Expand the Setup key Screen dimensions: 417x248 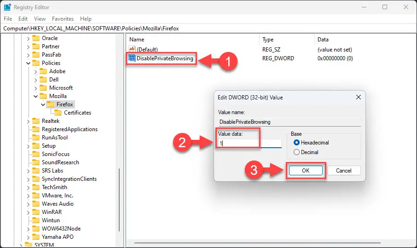click(x=28, y=146)
